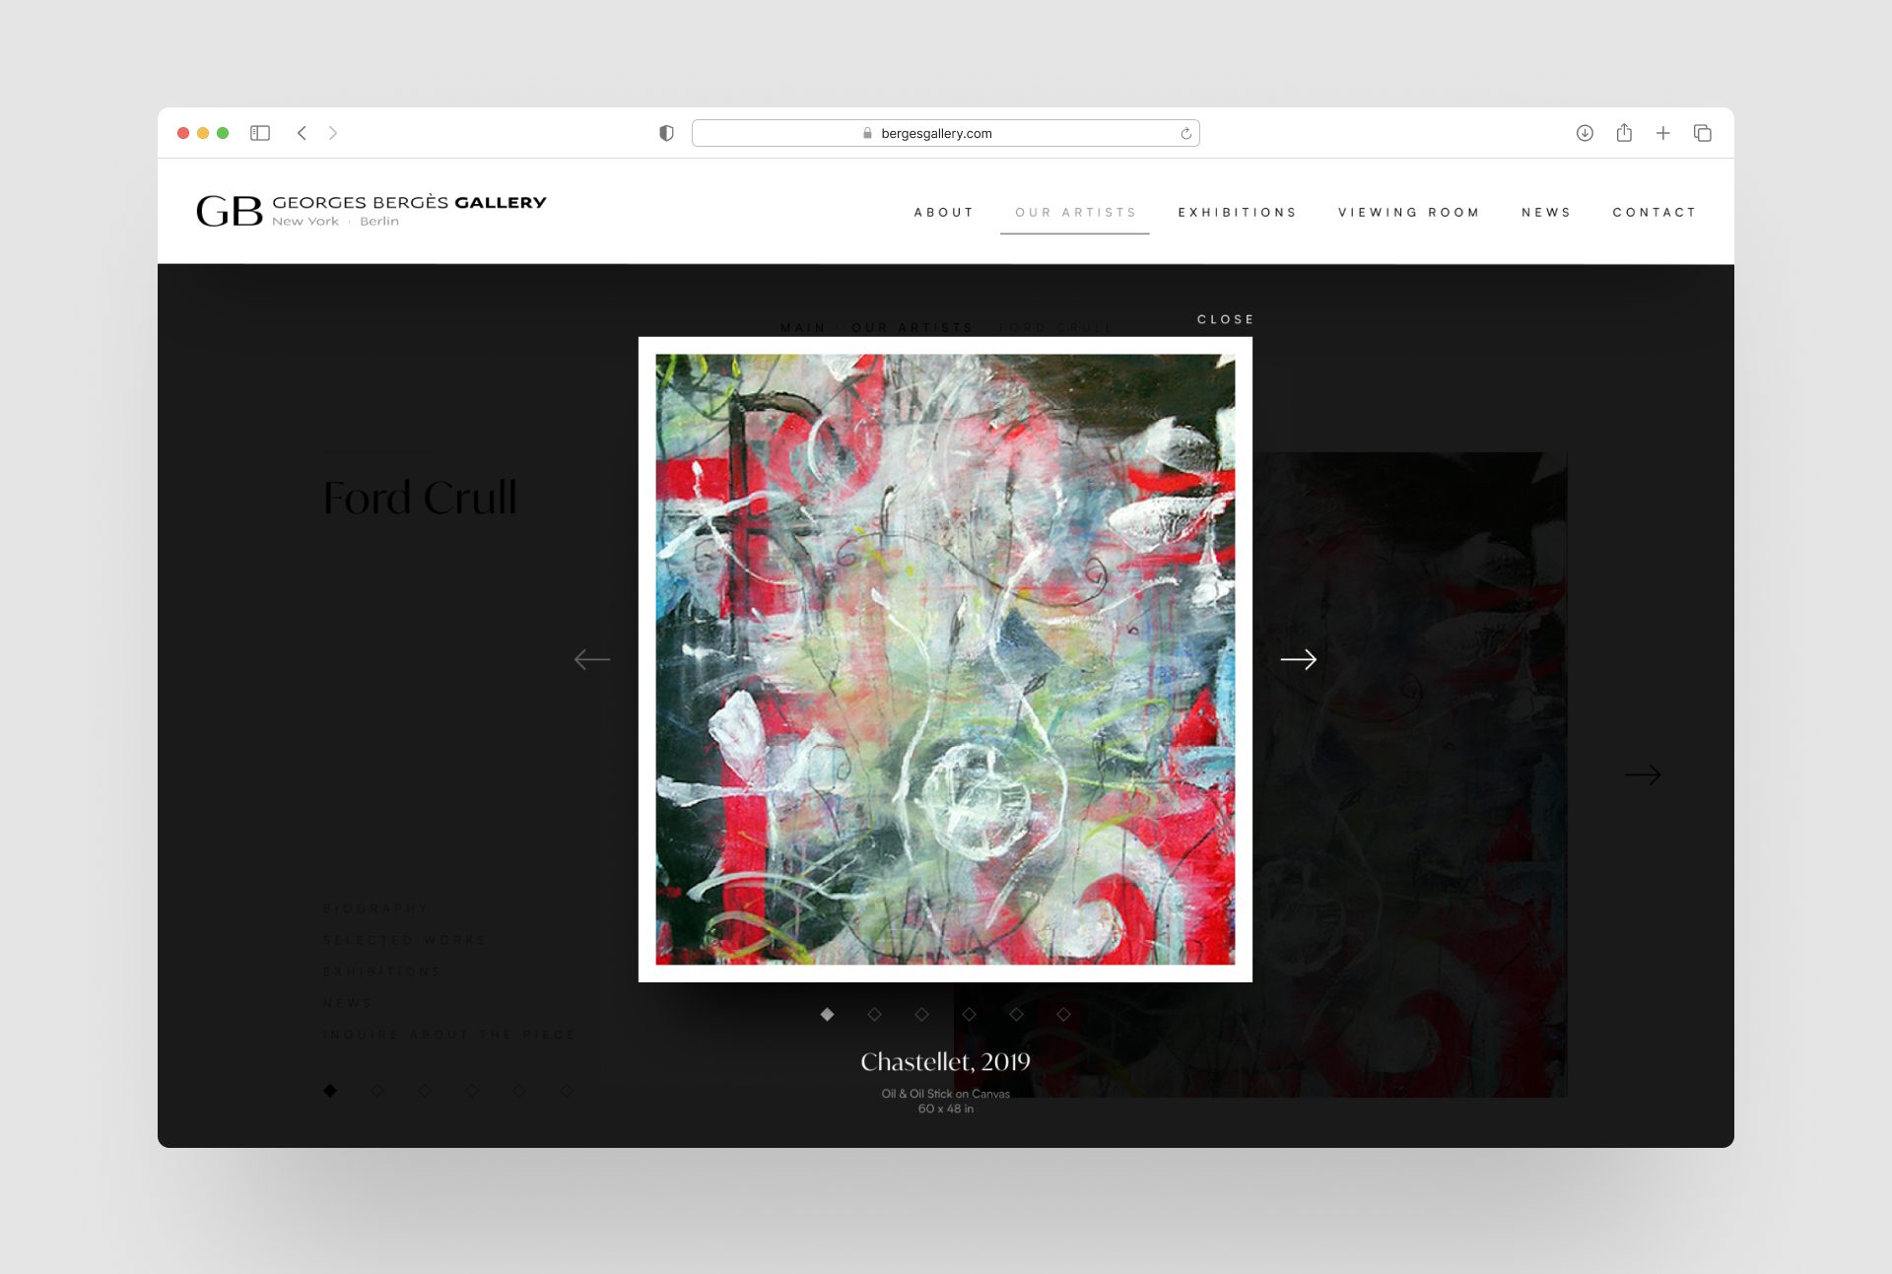The image size is (1892, 1274).
Task: Click the dimmed SELECTED WORKS link
Action: [x=404, y=940]
